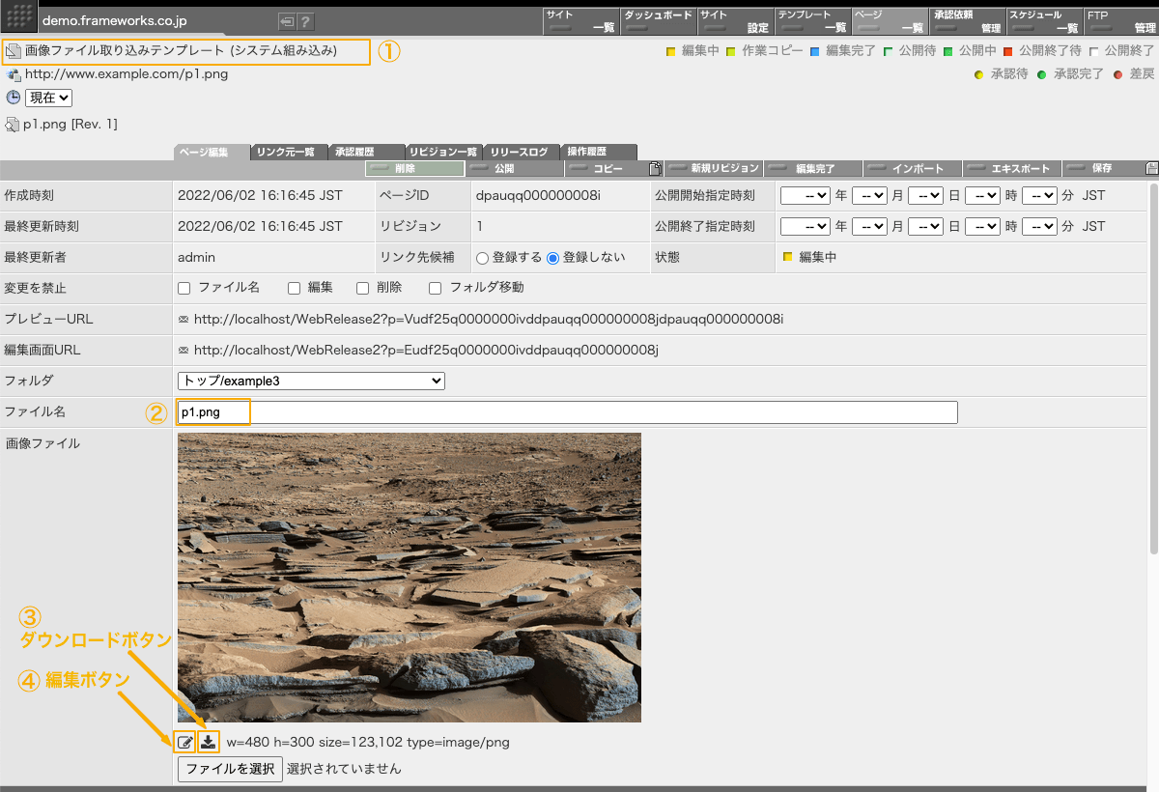The width and height of the screenshot is (1159, 792).
Task: Check the ファイル名 change-prohibit checkbox
Action: tap(184, 288)
